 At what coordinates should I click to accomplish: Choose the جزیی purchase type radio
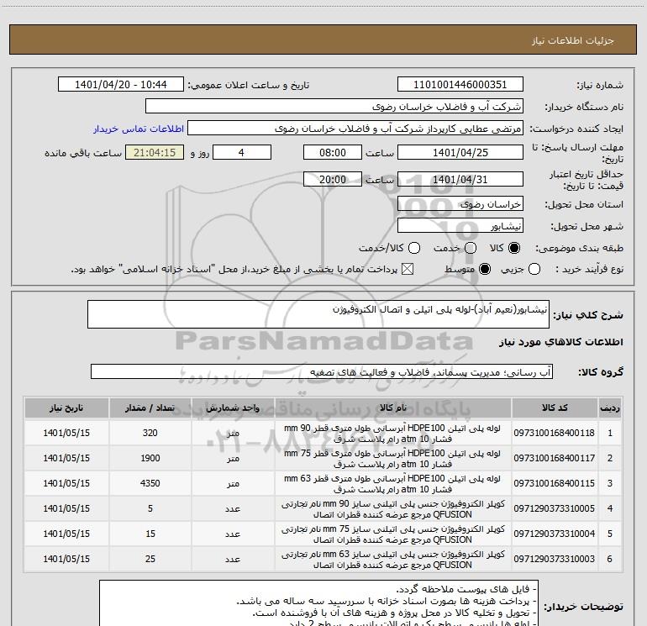534,269
